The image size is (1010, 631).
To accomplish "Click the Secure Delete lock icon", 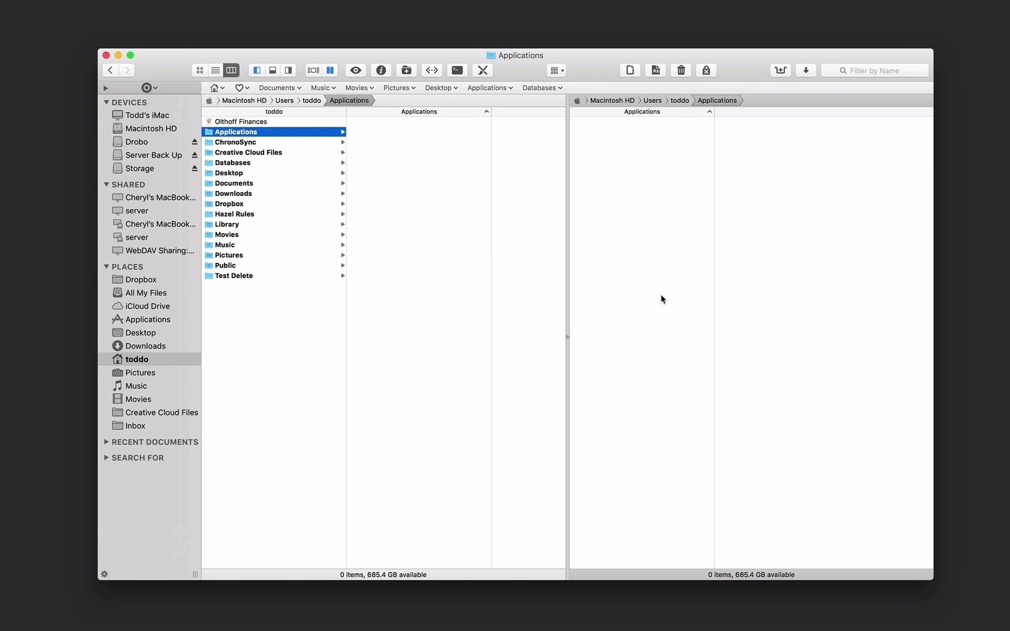I will click(706, 70).
